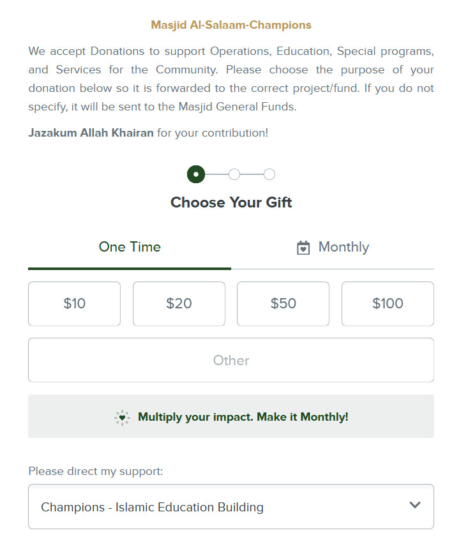The image size is (461, 542).
Task: Click the 'Choose Your Gift' step title
Action: [x=230, y=202]
